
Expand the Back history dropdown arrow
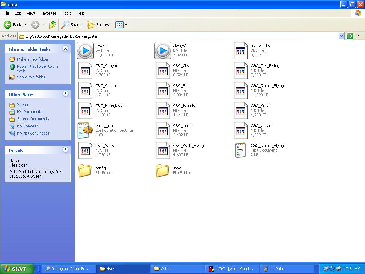pos(25,25)
